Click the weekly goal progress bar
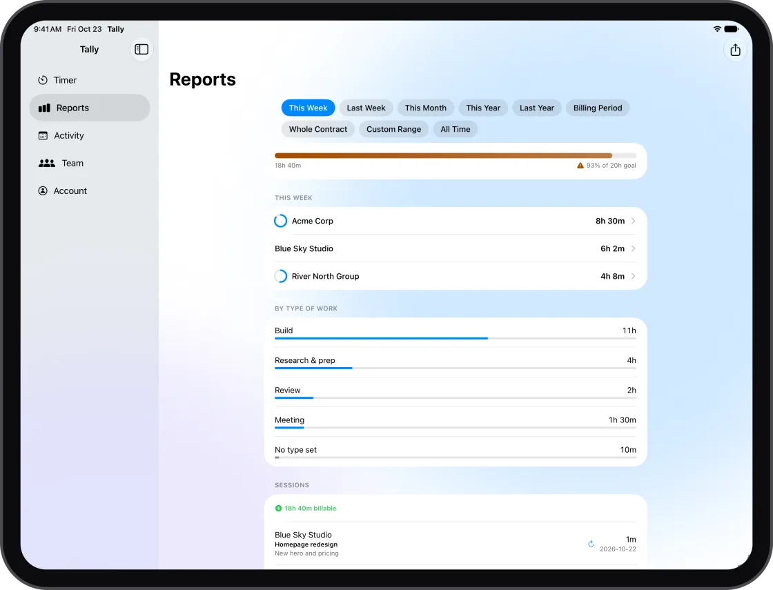This screenshot has width=773, height=590. (x=456, y=156)
